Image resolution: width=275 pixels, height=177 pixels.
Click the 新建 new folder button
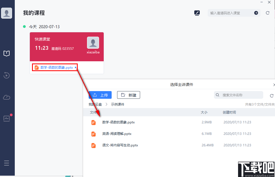coord(128,95)
